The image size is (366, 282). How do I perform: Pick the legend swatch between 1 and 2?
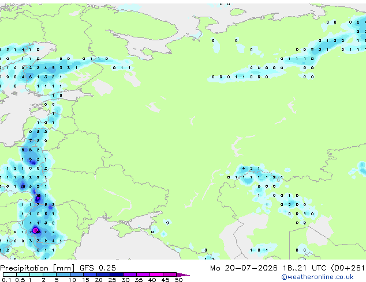36,275
